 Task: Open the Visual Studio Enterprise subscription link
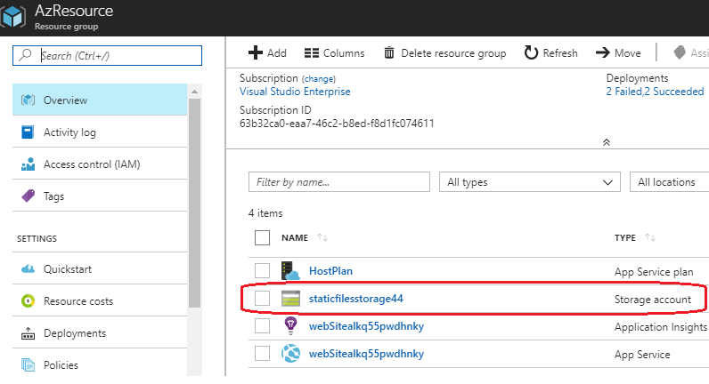pyautogui.click(x=295, y=92)
